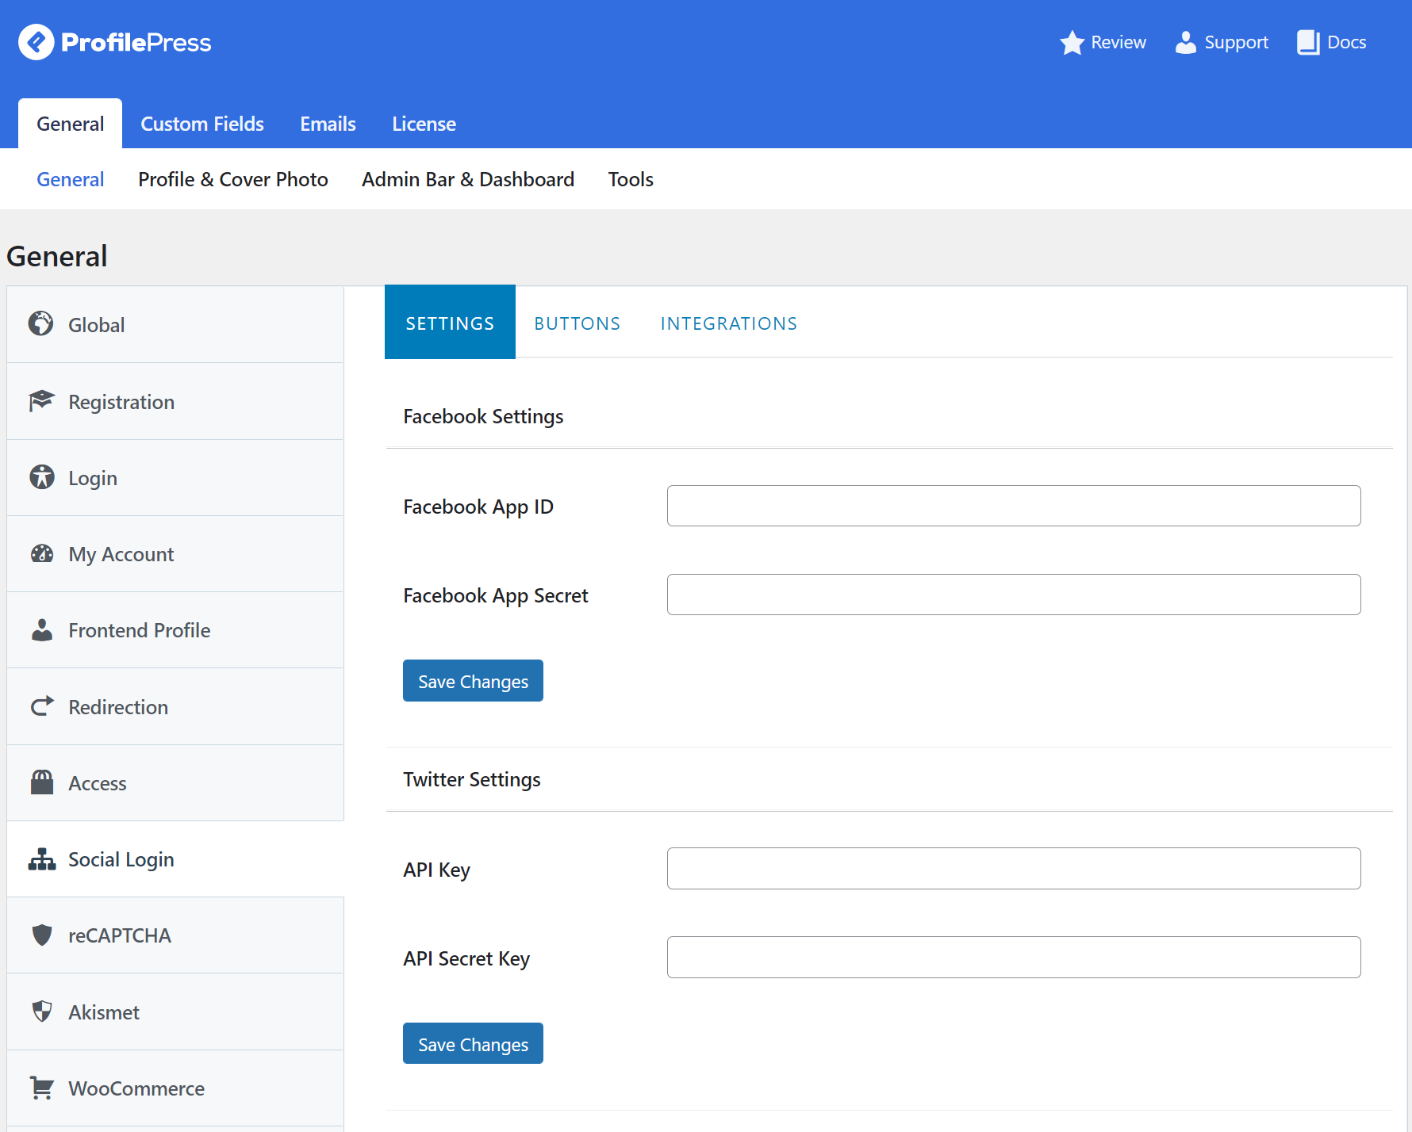Select WooCommerce in the sidebar
Viewport: 1412px width, 1132px height.
[x=175, y=1088]
